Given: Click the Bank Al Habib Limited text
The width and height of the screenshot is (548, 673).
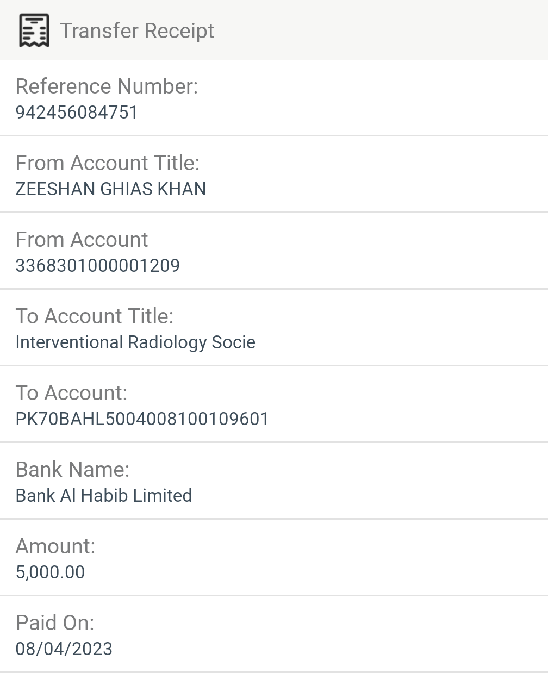Looking at the screenshot, I should tap(103, 496).
